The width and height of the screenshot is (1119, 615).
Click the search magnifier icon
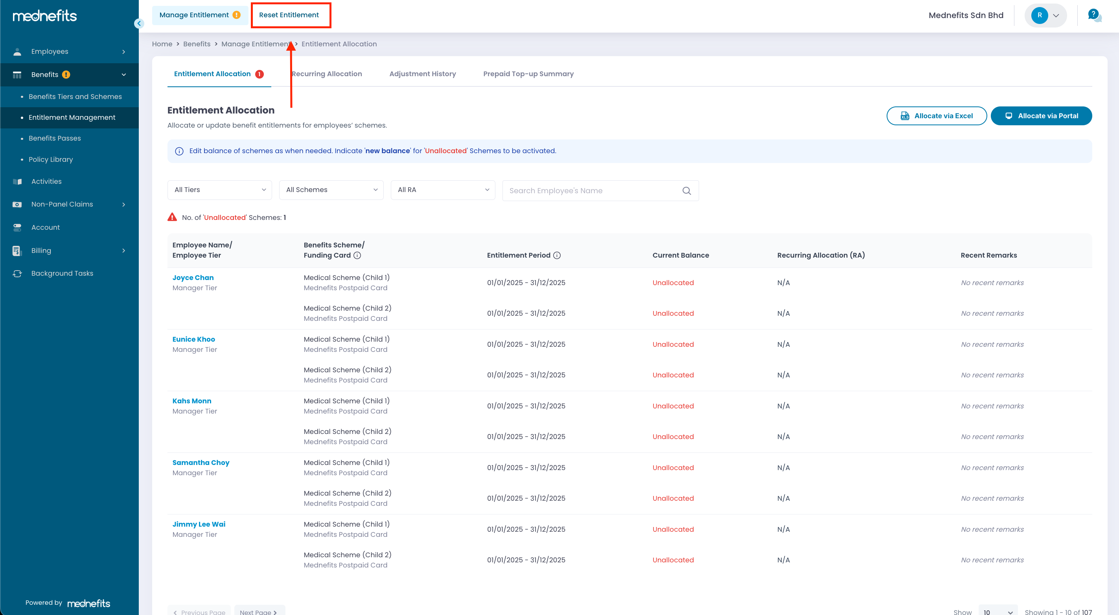[x=686, y=190]
